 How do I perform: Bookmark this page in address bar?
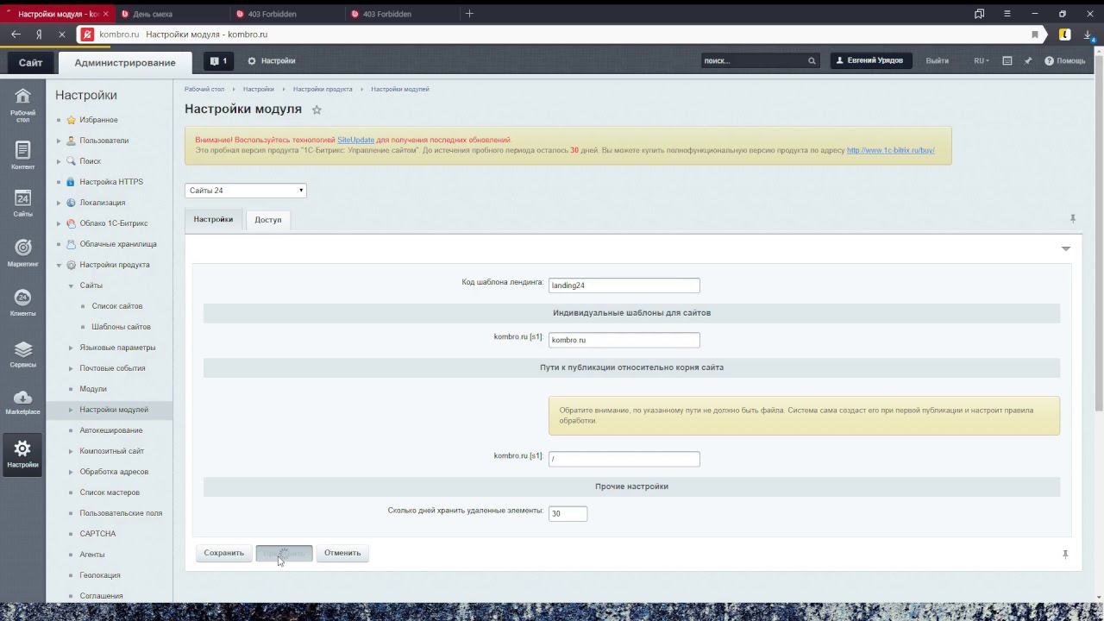(1035, 34)
